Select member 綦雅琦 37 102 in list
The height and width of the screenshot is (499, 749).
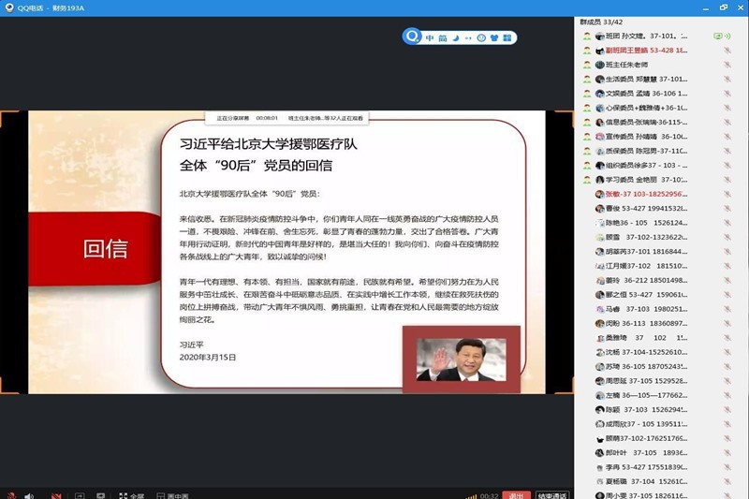(660, 338)
